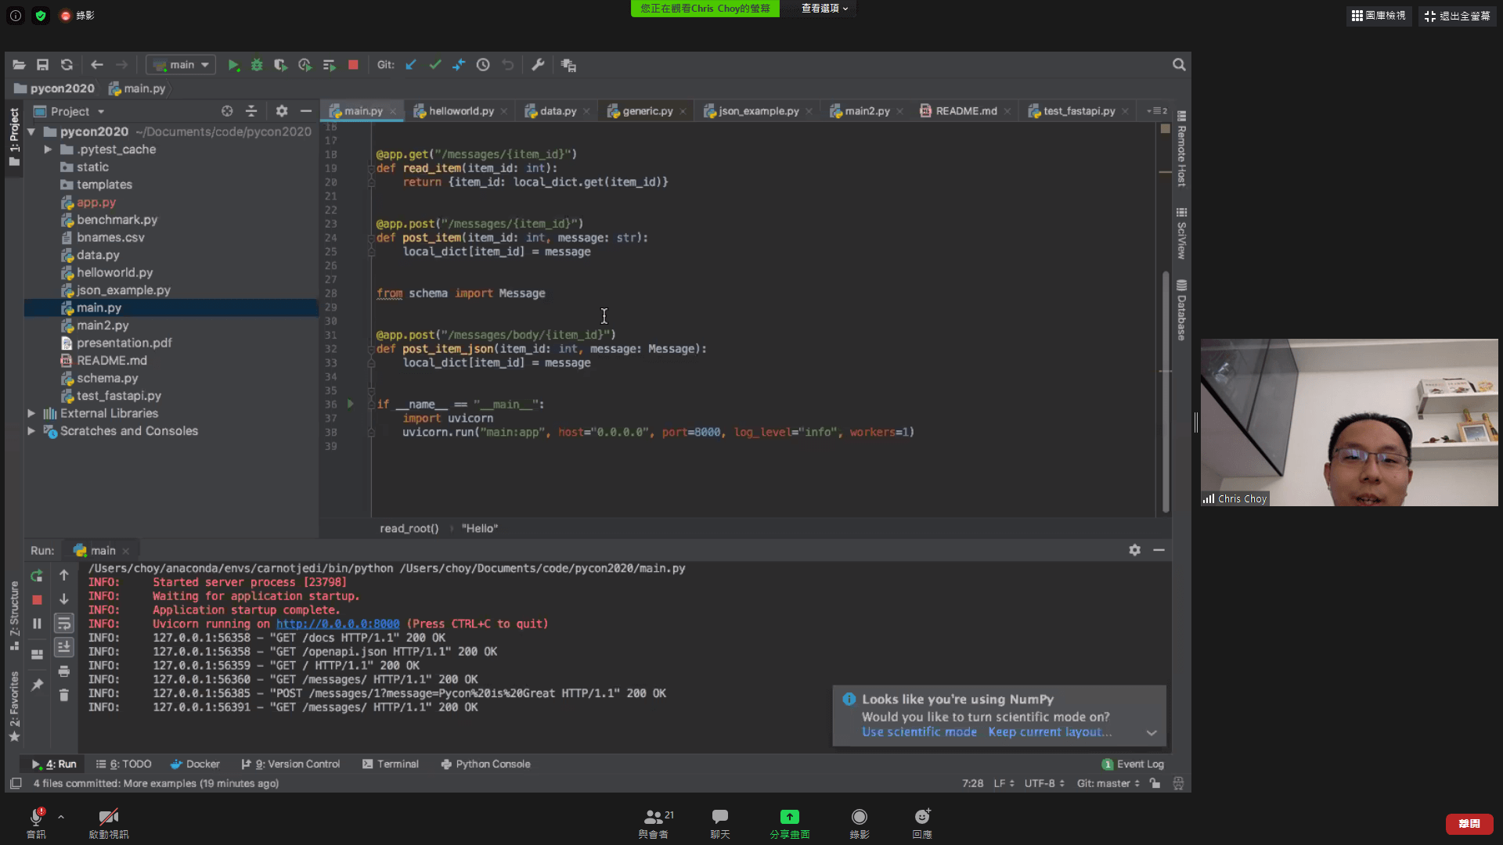Show hidden editor tabs list
Image resolution: width=1503 pixels, height=845 pixels.
[1157, 111]
